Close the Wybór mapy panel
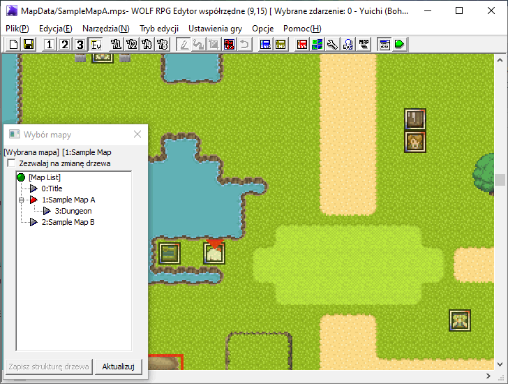This screenshot has height=384, width=508. click(x=137, y=134)
